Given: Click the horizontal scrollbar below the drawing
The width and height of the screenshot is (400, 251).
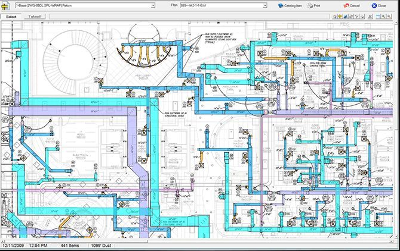Looking at the screenshot, I should point(196,240).
